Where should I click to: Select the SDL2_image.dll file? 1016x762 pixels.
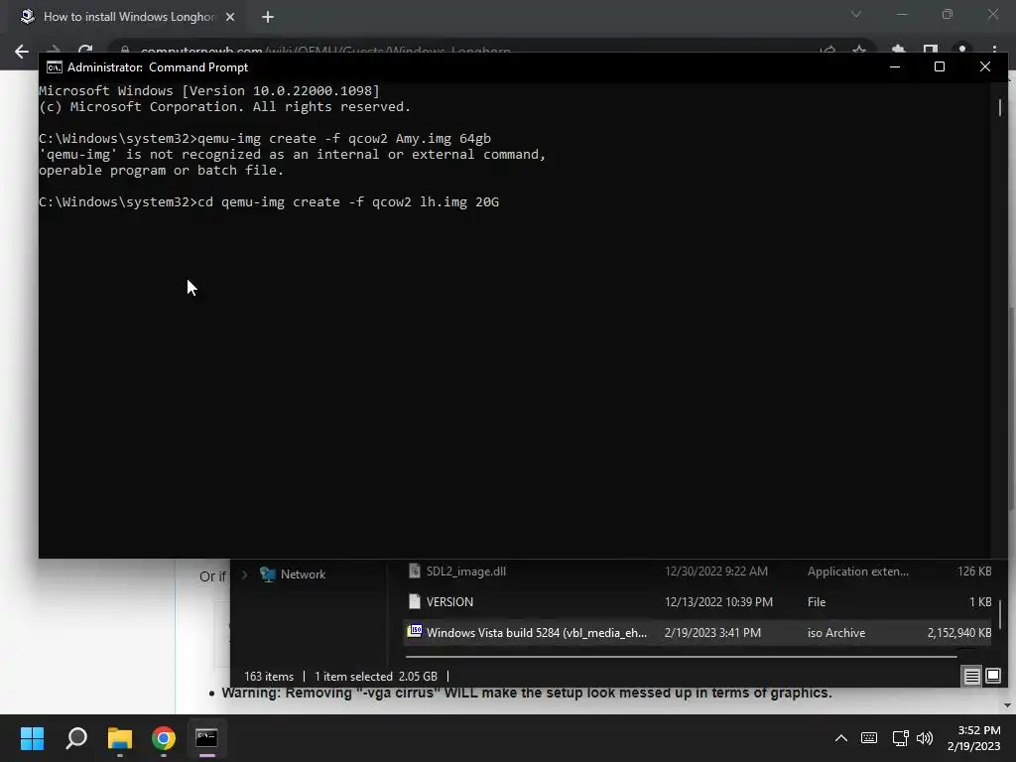[698, 571]
